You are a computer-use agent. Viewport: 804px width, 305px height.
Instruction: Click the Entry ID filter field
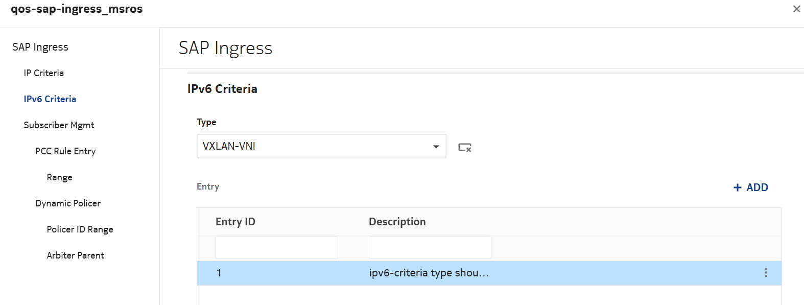(276, 248)
